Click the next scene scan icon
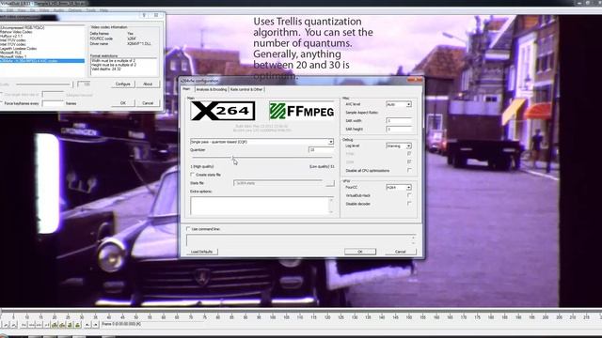The image size is (602, 338). coord(78,325)
